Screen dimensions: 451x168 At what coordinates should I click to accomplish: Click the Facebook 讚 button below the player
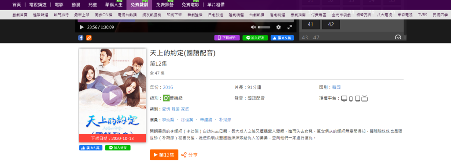tap(282, 38)
